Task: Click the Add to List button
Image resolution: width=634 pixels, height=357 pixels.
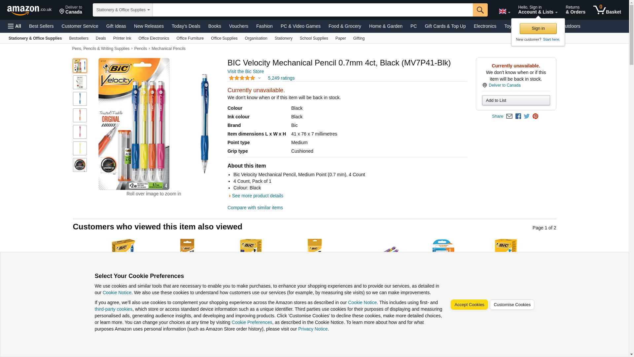Action: 515,100
